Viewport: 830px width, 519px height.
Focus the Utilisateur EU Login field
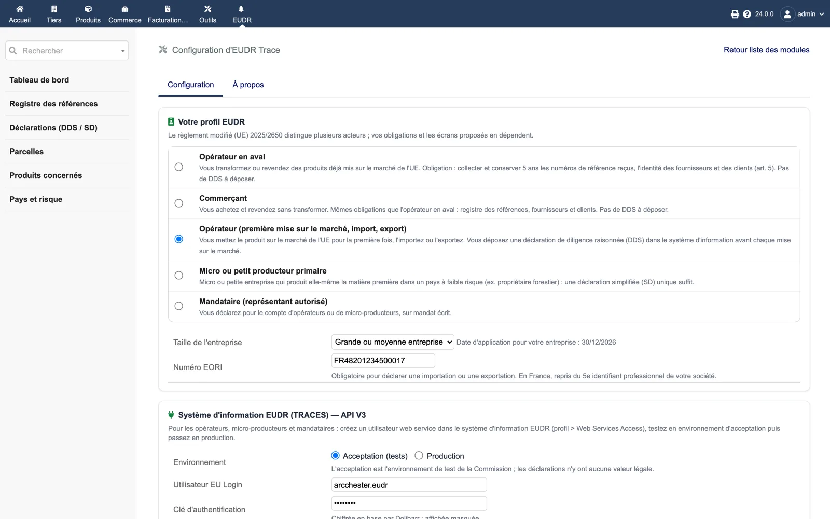(409, 485)
